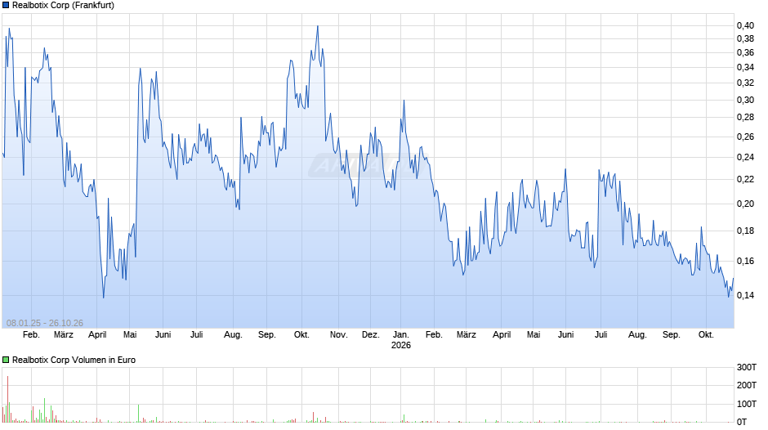Click the tallest red volume bar
768x430 pixels.
(x=8, y=399)
